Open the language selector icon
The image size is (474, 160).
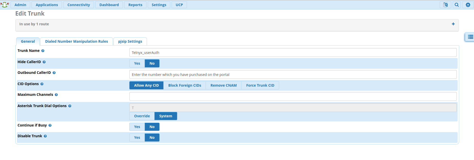click(x=445, y=5)
